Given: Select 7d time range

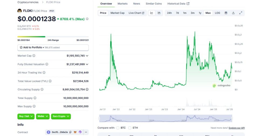Looking at the screenshot, I should (177, 13).
